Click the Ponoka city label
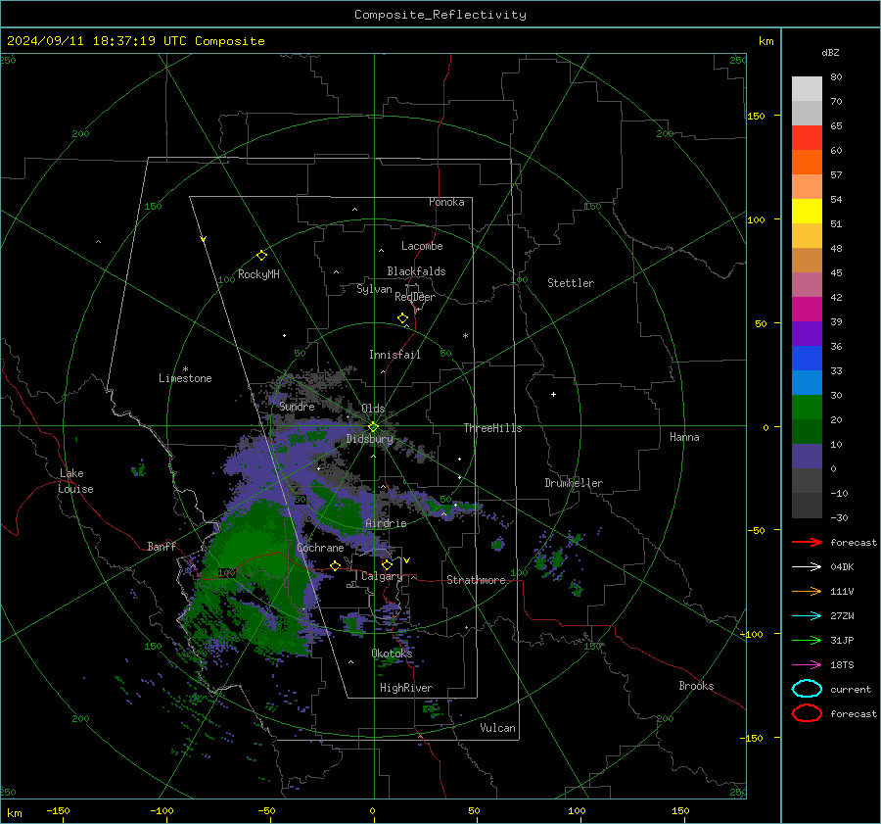Viewport: 881px width, 824px height. click(x=446, y=202)
